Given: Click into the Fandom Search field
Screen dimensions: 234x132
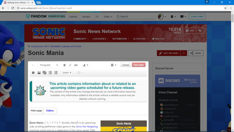Looking at the screenshot, I should tap(136, 16).
